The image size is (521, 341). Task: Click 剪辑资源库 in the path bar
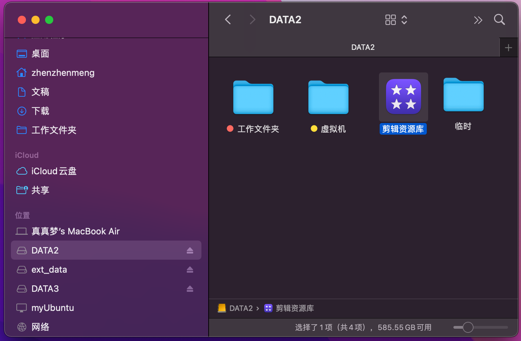click(294, 308)
